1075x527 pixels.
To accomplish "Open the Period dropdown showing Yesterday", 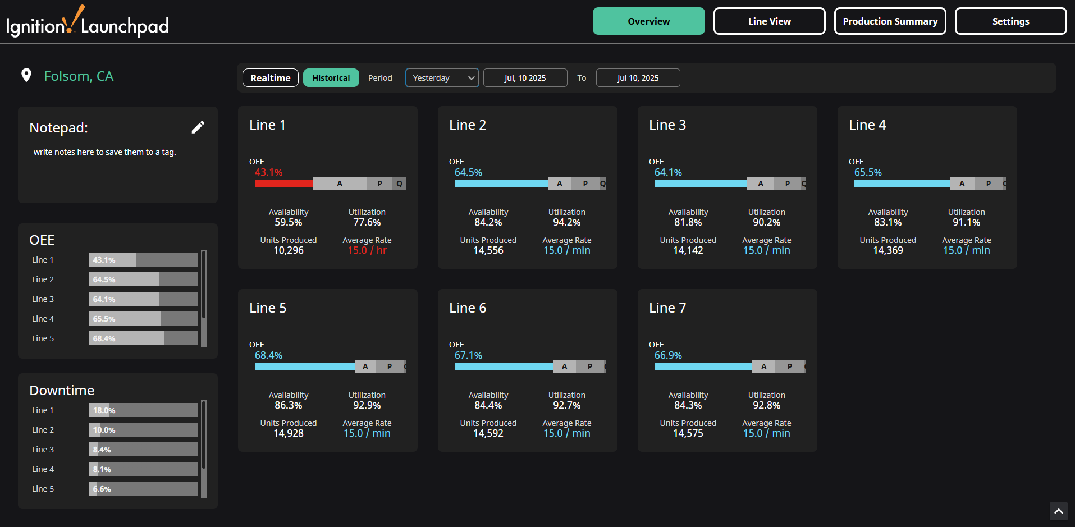I will pyautogui.click(x=442, y=78).
